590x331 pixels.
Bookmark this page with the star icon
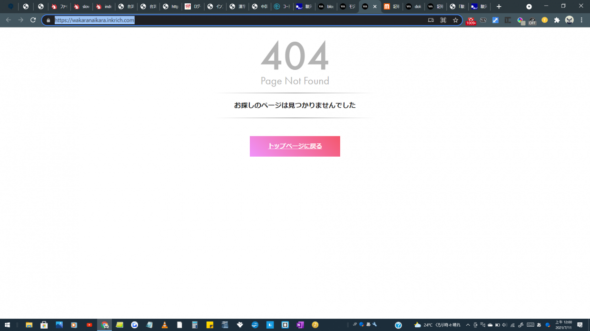click(x=455, y=20)
